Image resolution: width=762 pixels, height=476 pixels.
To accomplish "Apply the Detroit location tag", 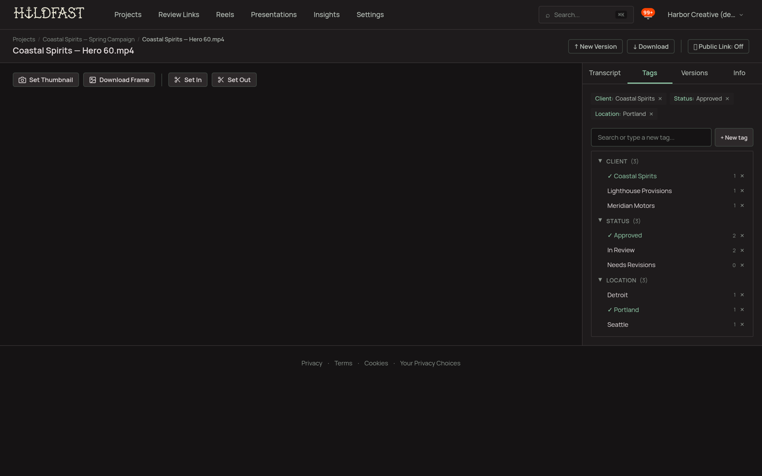I will coord(618,295).
